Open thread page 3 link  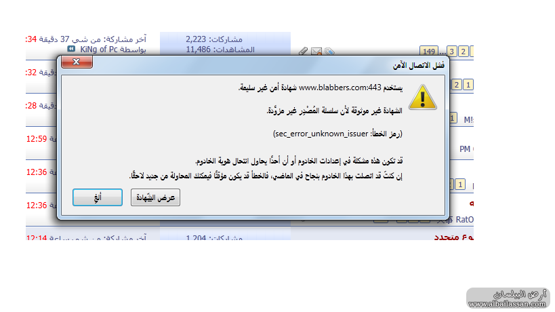pos(451,52)
